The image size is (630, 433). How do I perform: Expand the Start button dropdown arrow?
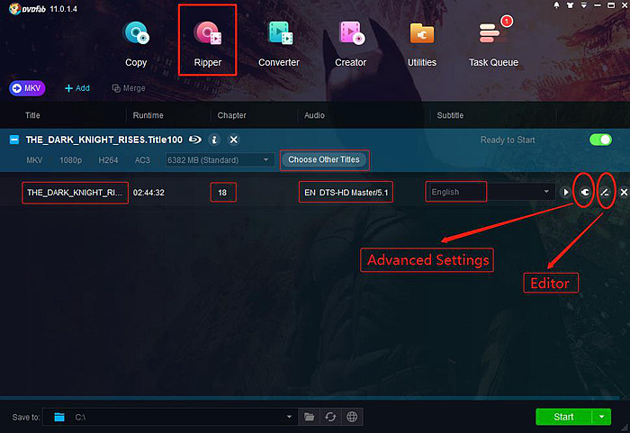coord(602,417)
